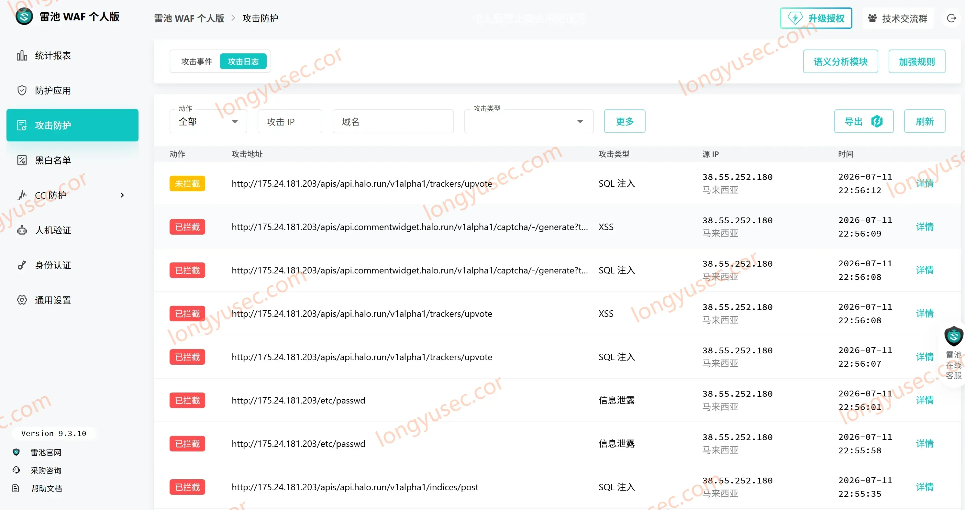Click the 刷新 refresh button
Screen dimensions: 965x510
click(x=925, y=121)
